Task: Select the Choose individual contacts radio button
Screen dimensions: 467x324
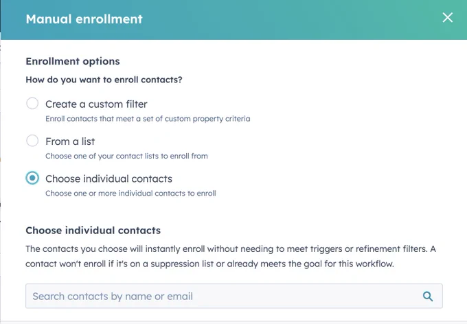Action: 32,178
